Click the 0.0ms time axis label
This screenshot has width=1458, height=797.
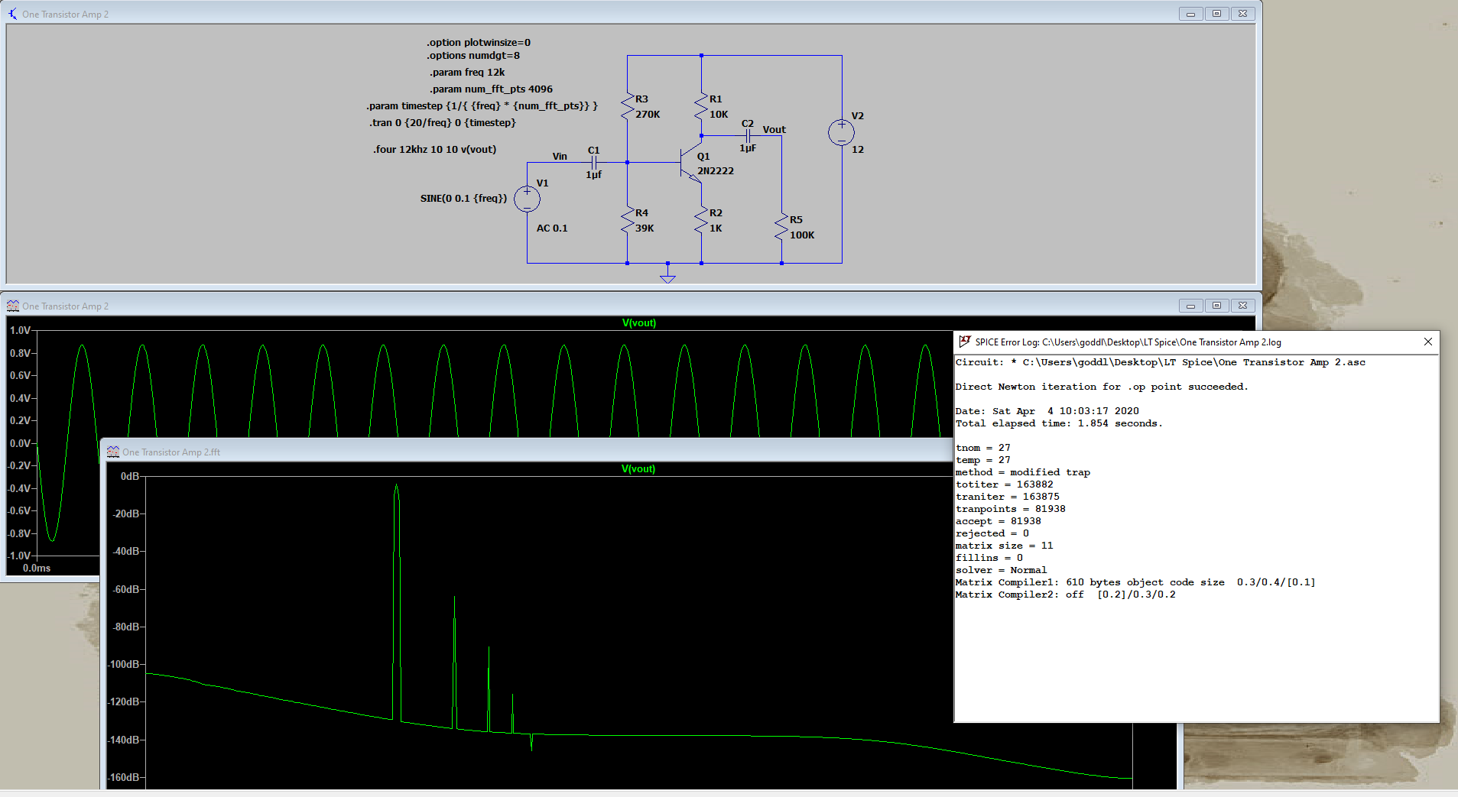tap(37, 569)
